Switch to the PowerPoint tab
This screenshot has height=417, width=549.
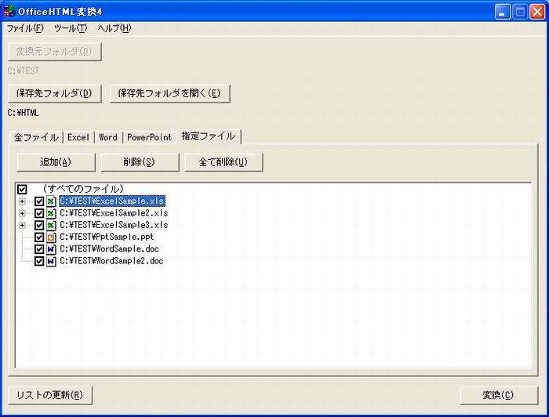[149, 137]
